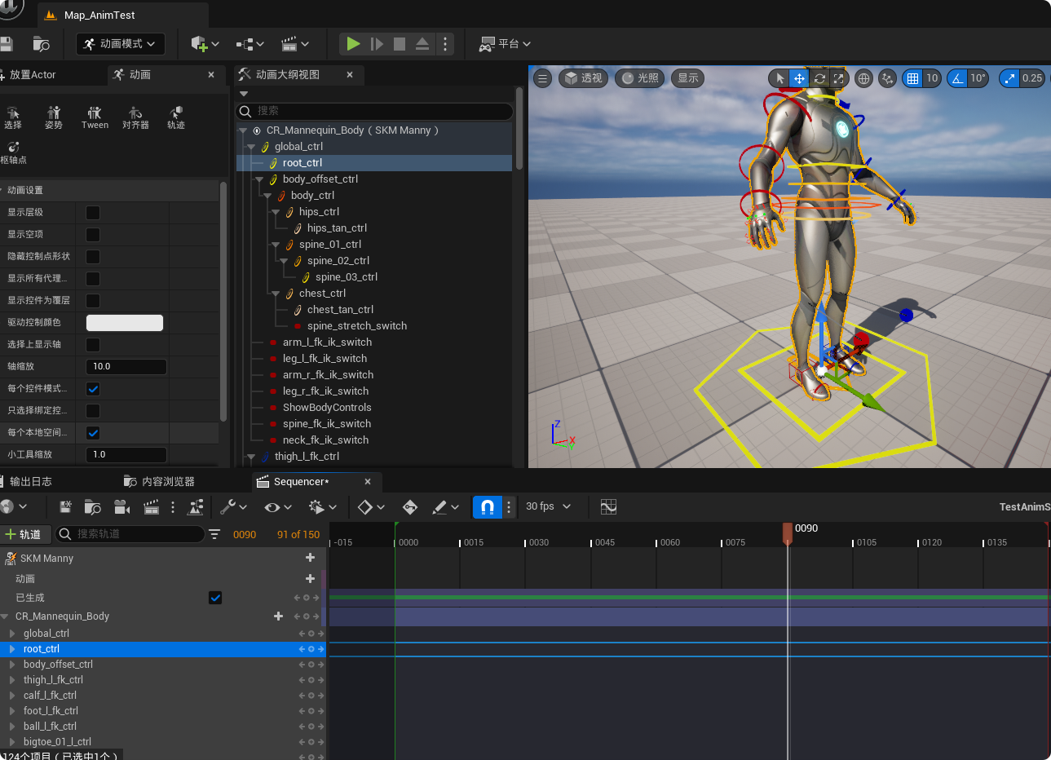Uncheck the generated track checkbox in Sequencer
The image size is (1051, 760).
click(215, 598)
